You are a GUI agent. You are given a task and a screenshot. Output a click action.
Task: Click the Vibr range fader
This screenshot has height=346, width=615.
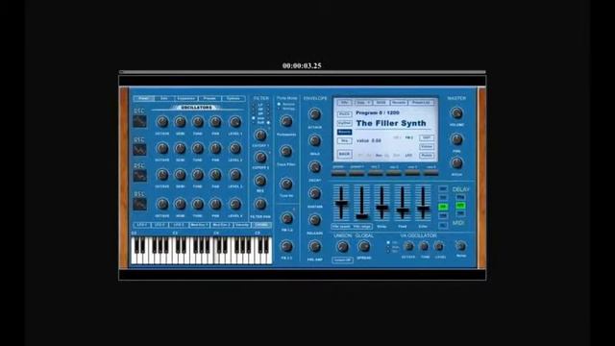[x=361, y=203]
